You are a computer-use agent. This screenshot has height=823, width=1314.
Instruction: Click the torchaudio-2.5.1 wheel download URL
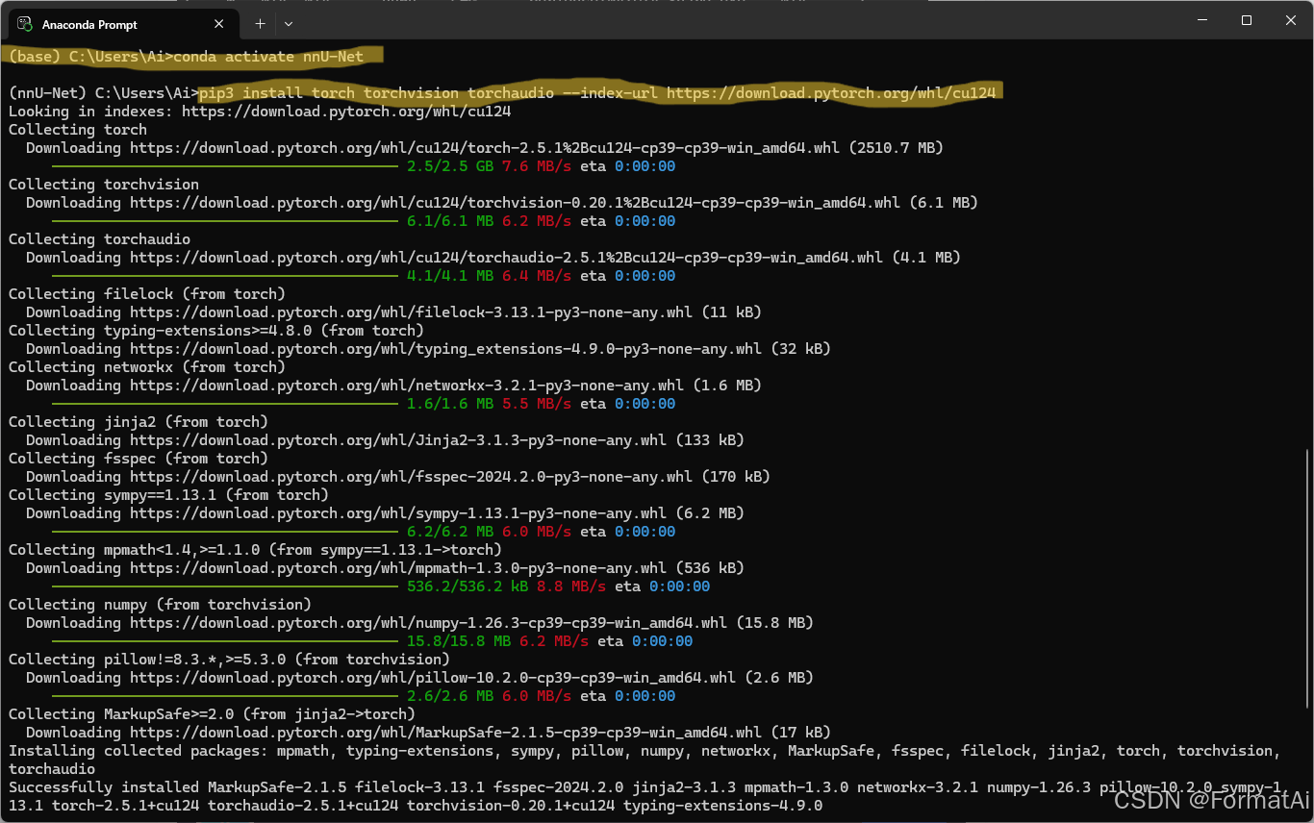pyautogui.click(x=506, y=258)
